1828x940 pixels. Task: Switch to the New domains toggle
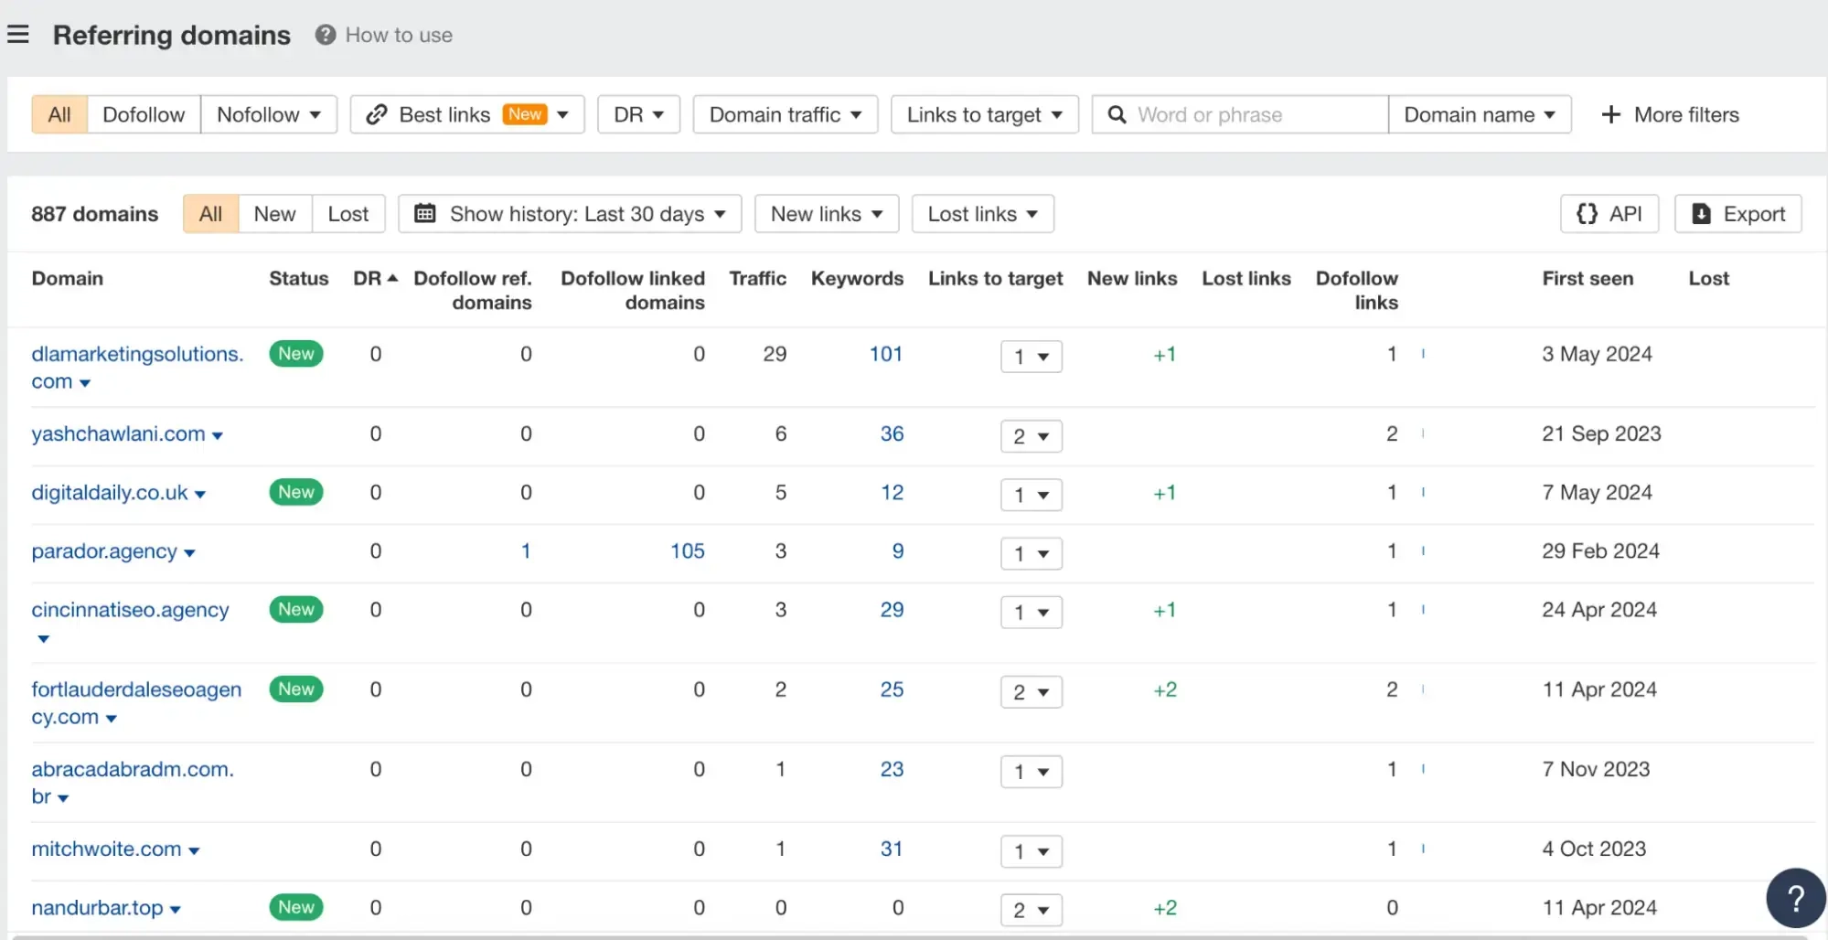(x=274, y=214)
